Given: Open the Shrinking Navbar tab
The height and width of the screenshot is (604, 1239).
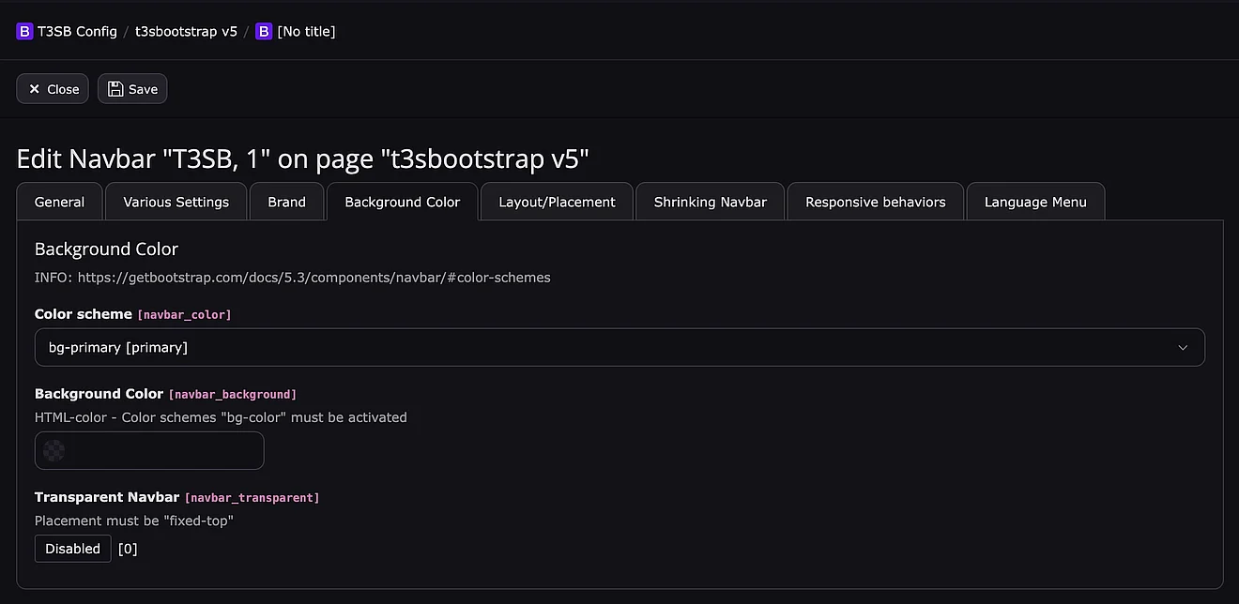Looking at the screenshot, I should pos(710,202).
